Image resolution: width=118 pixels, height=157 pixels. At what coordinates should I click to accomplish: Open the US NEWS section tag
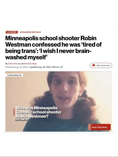(x=12, y=32)
